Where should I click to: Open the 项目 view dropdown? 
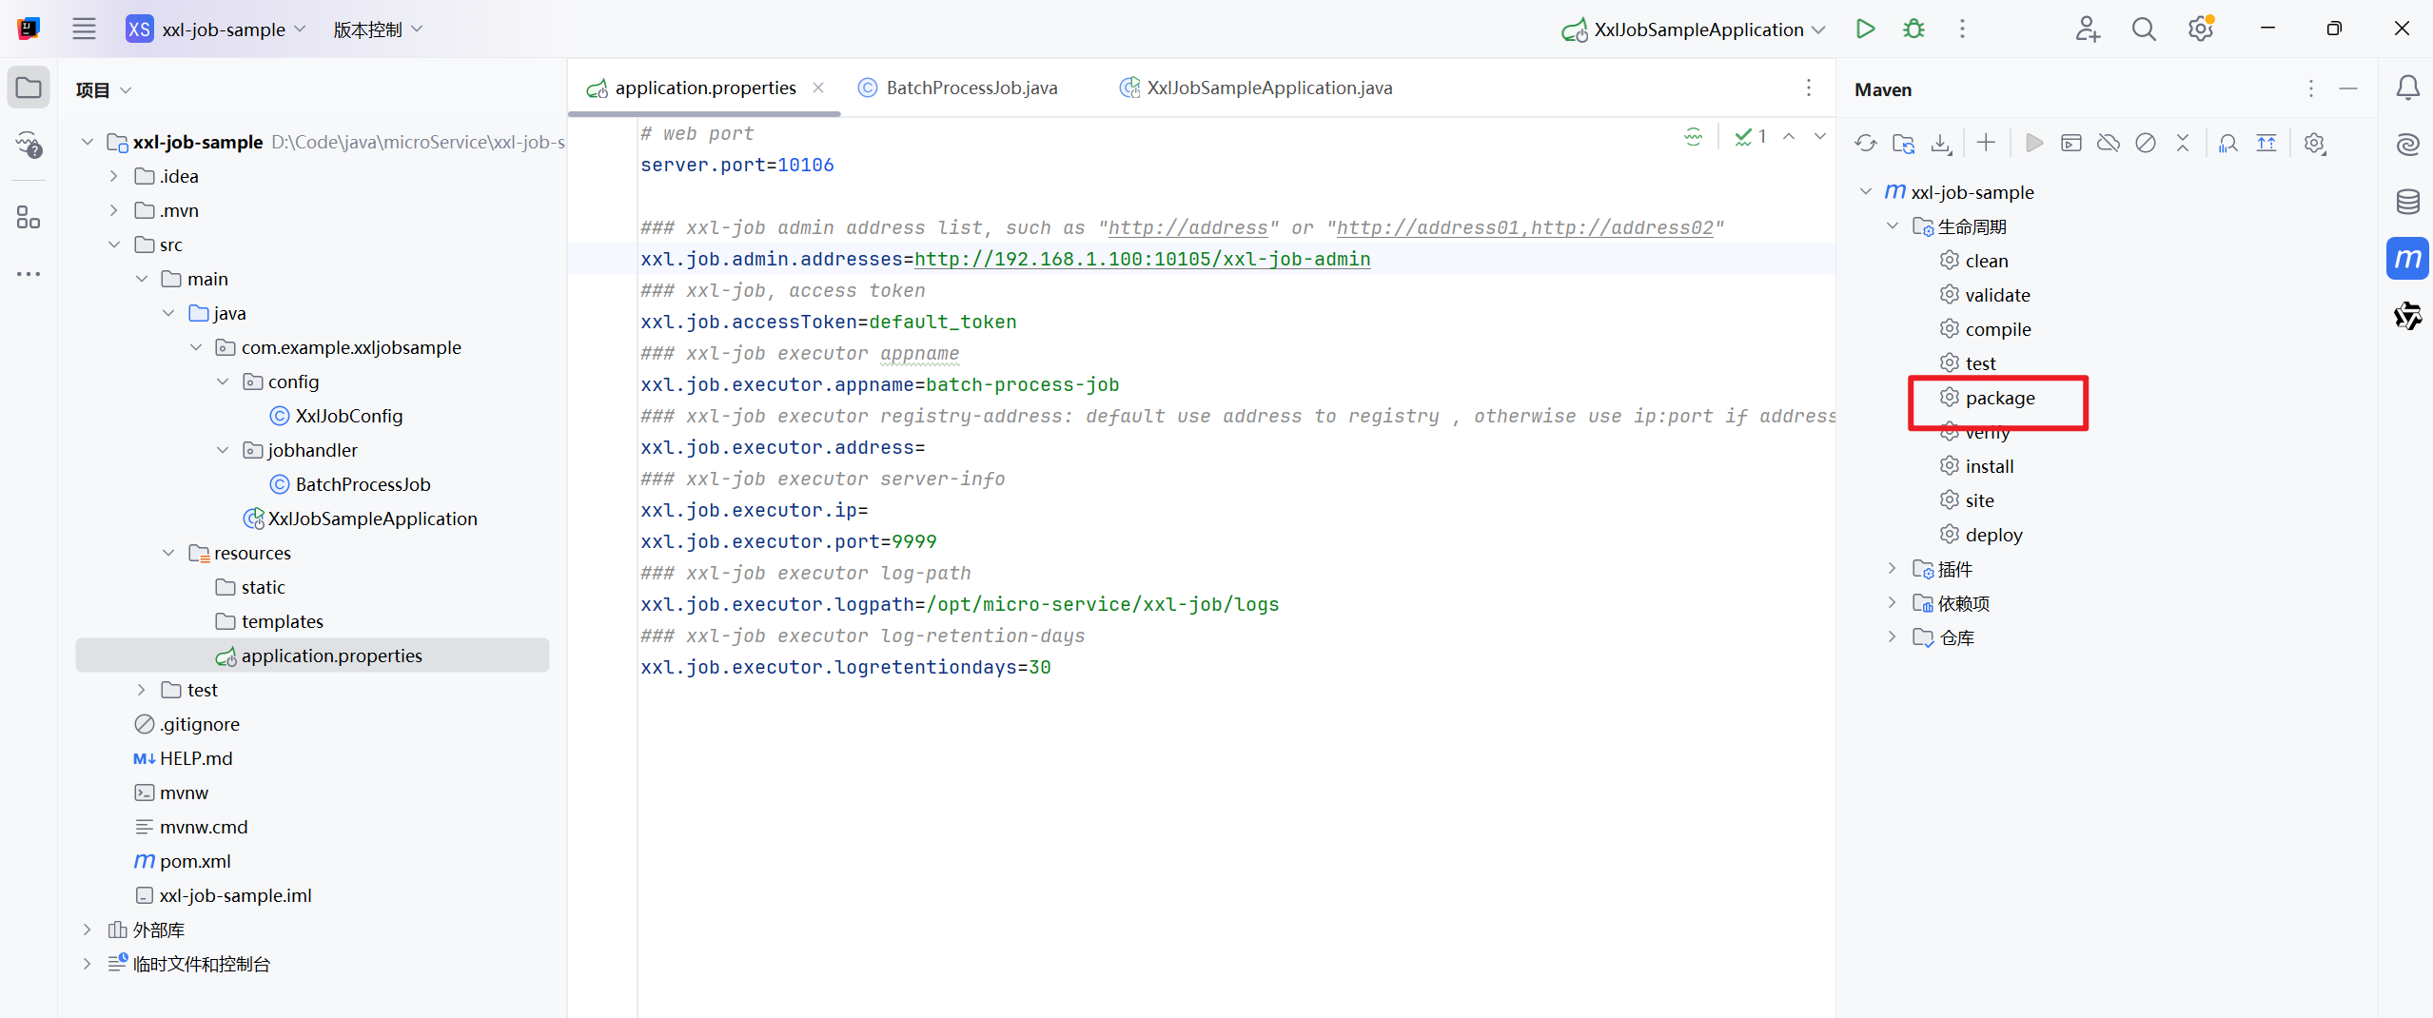pyautogui.click(x=104, y=90)
